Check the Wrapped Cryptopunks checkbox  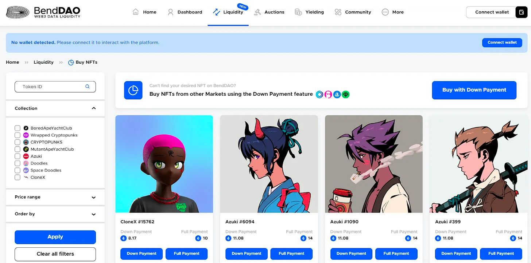[18, 135]
